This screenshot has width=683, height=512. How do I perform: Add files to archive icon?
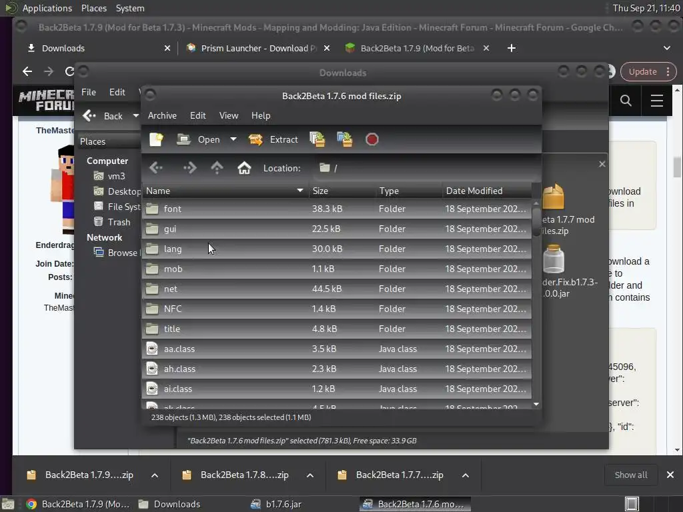click(317, 139)
